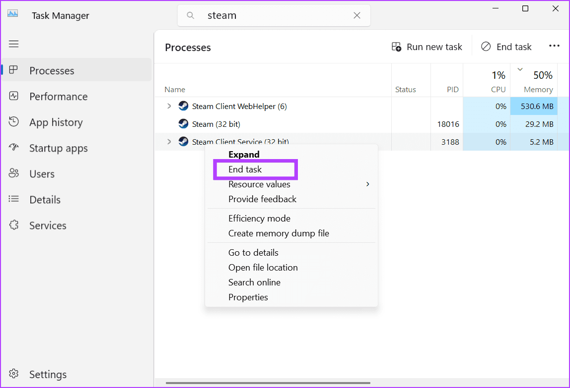Click the Services puzzle icon
The height and width of the screenshot is (388, 570).
[13, 225]
